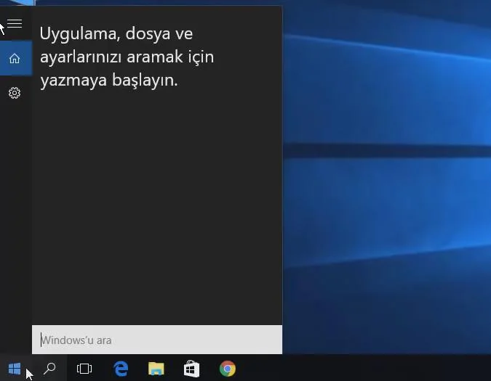
Task: Launch Google Chrome from the taskbar
Action: coord(227,369)
